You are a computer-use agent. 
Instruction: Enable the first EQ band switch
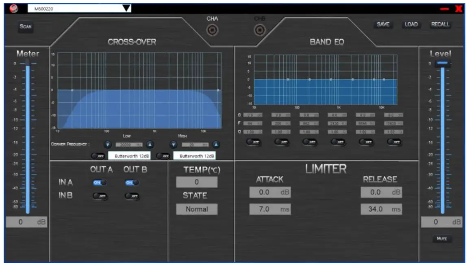coord(253,142)
